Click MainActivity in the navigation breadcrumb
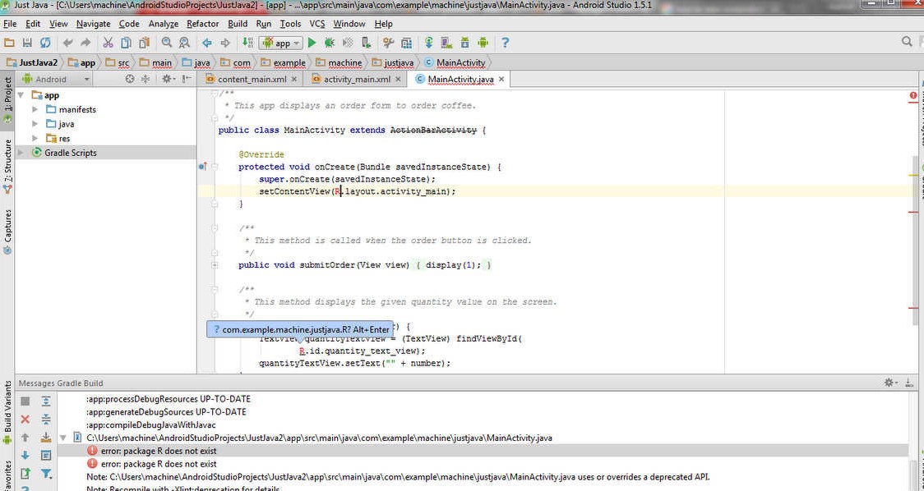Viewport: 924px width, 491px height. coord(460,62)
